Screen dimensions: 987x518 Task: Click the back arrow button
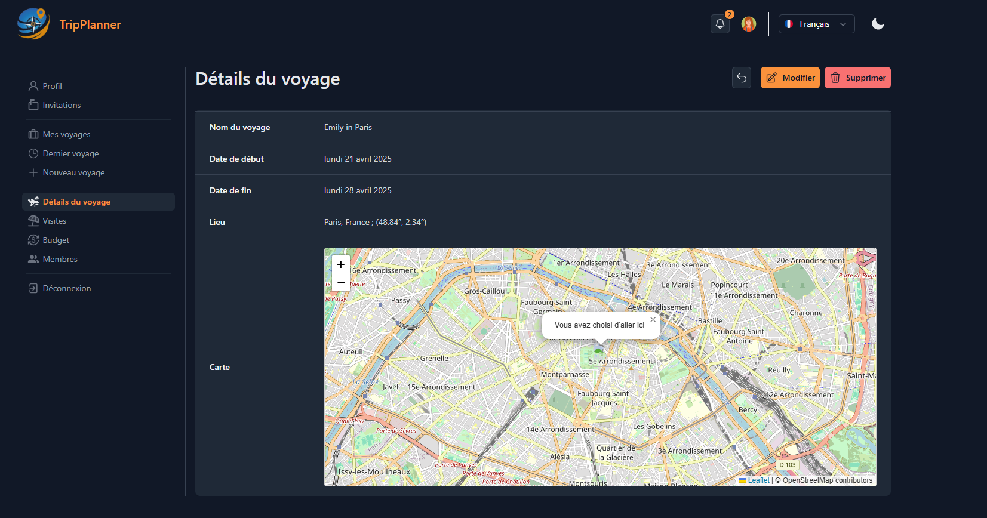coord(742,78)
